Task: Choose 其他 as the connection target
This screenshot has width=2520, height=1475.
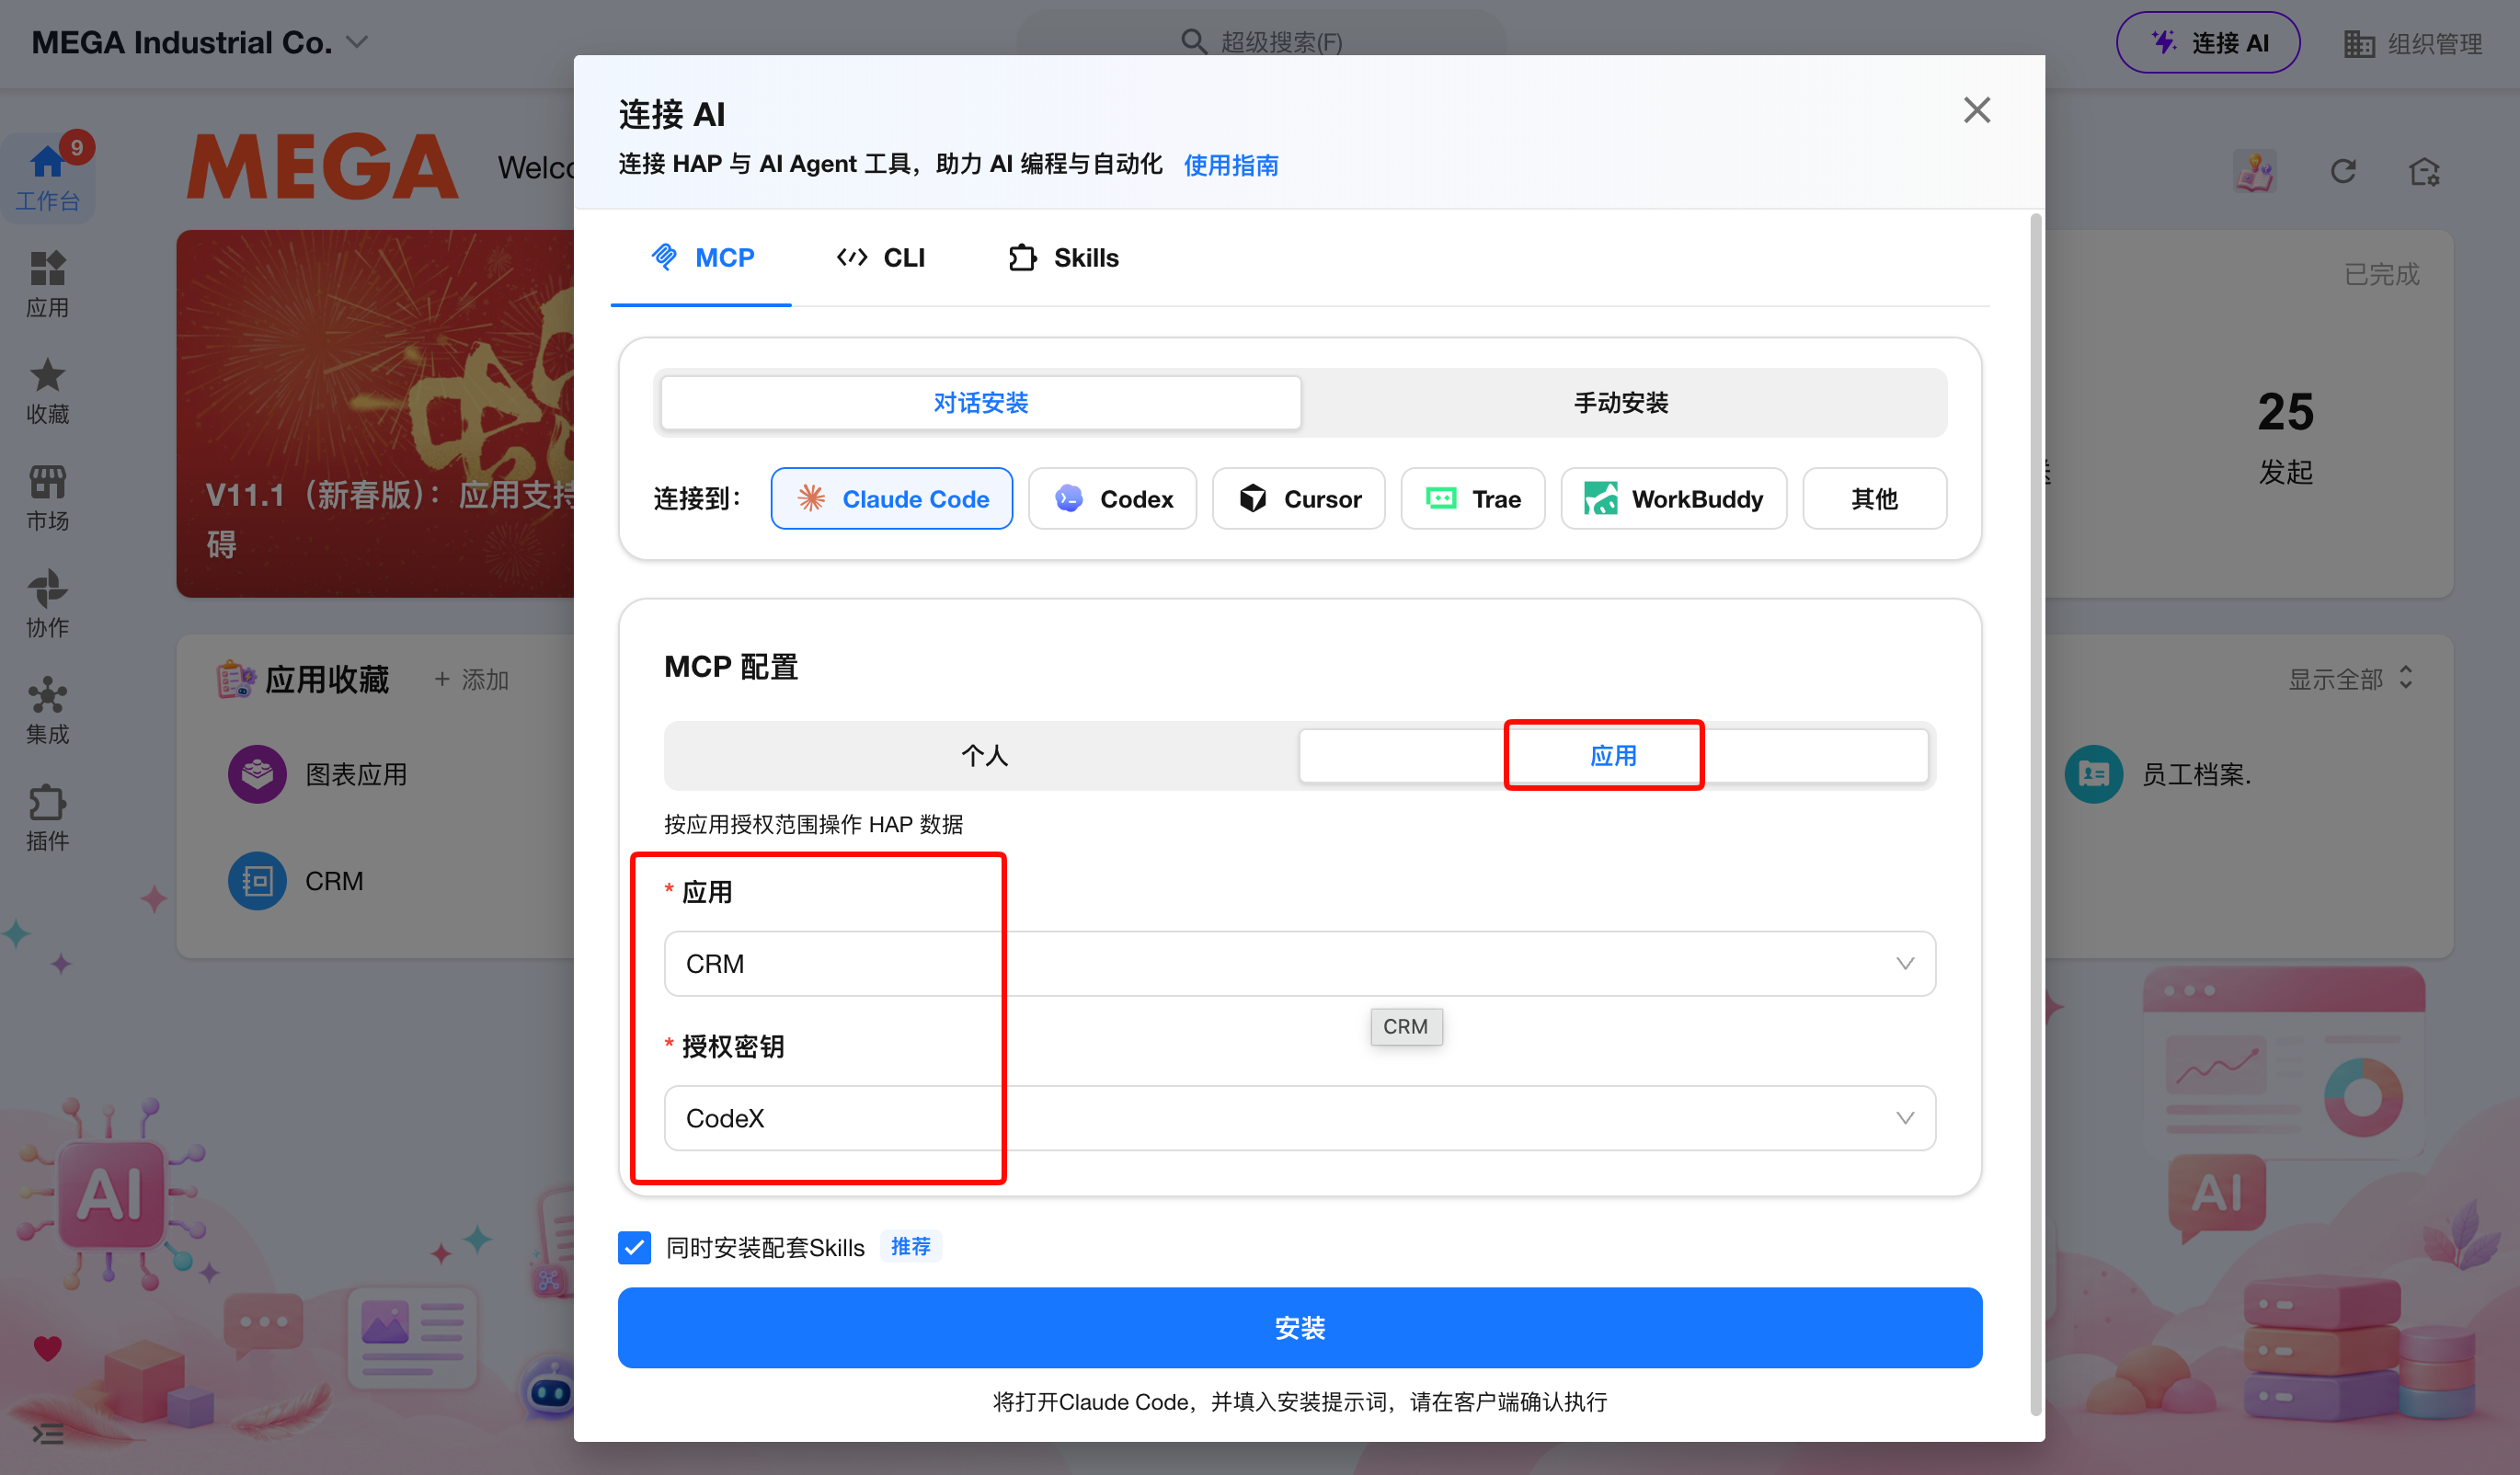Action: (x=1874, y=498)
